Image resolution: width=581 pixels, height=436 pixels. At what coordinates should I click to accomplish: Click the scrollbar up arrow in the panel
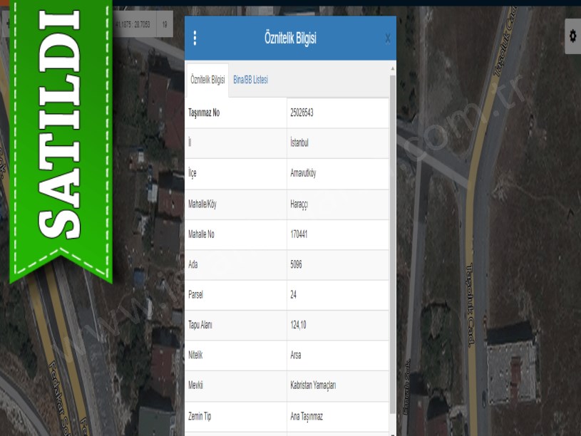pyautogui.click(x=392, y=68)
